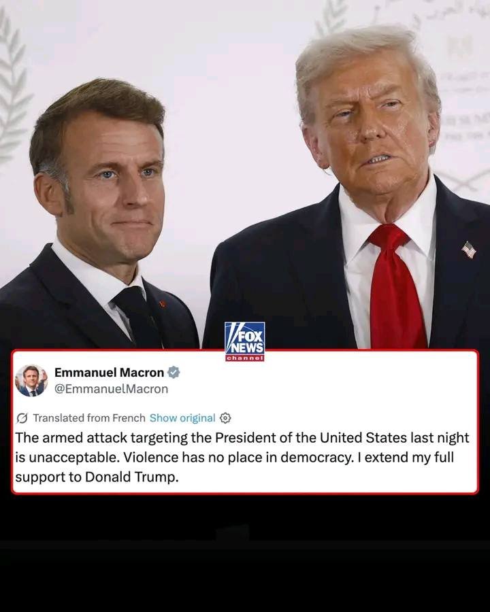This screenshot has width=490, height=612.
Task: Click the small red pin on dark lapel
Action: coord(162,303)
